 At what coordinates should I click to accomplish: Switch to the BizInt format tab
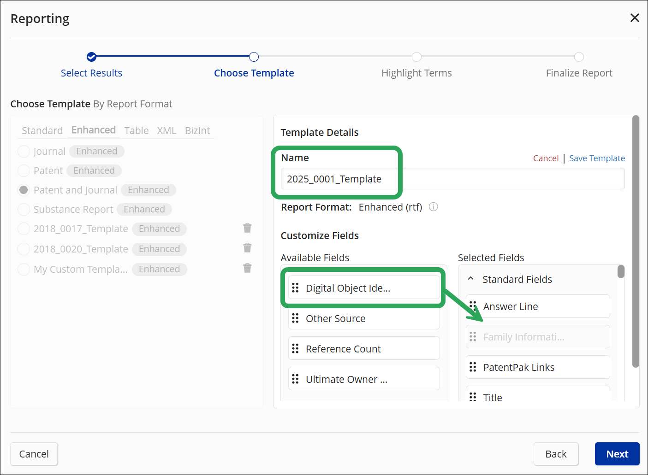[x=197, y=130]
